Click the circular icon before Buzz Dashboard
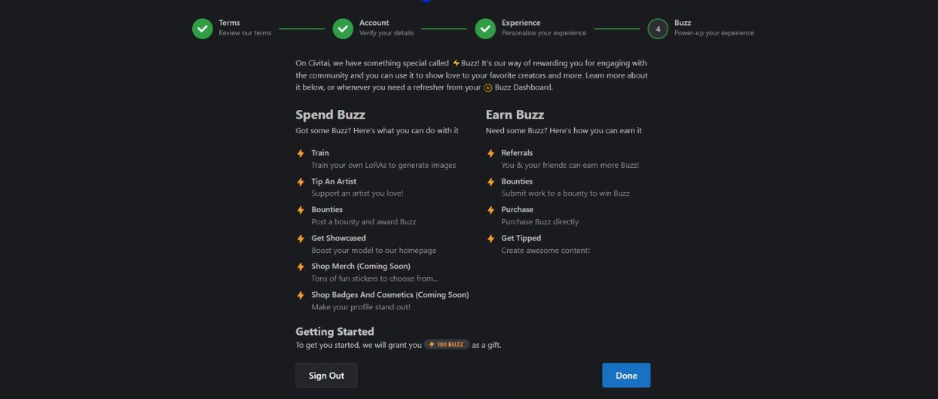Viewport: 938px width, 399px height. coord(488,88)
